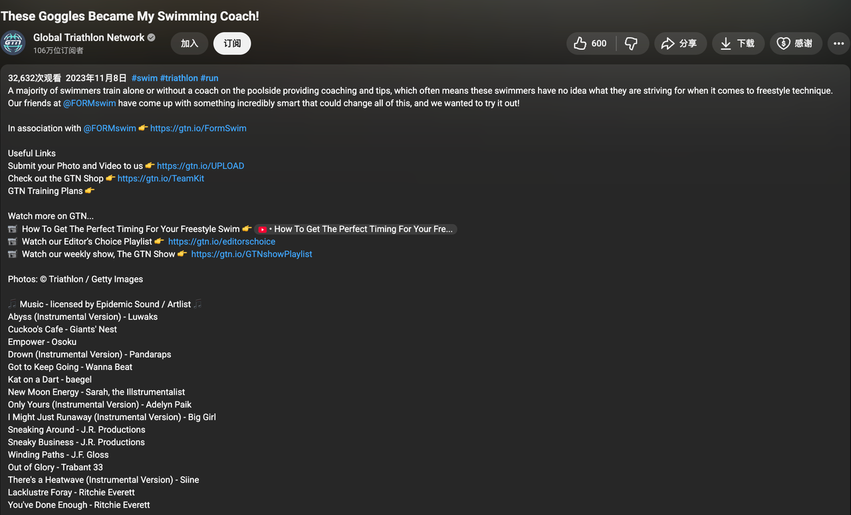Subscribe using the 订阅 button
The height and width of the screenshot is (515, 851).
click(232, 43)
